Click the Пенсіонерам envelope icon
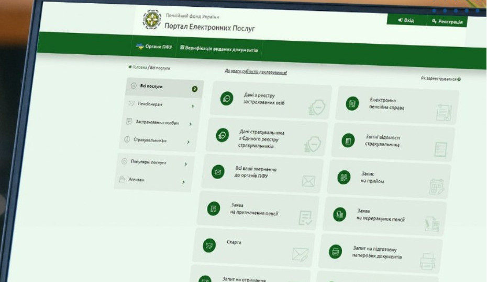The width and height of the screenshot is (487, 282). click(x=131, y=103)
